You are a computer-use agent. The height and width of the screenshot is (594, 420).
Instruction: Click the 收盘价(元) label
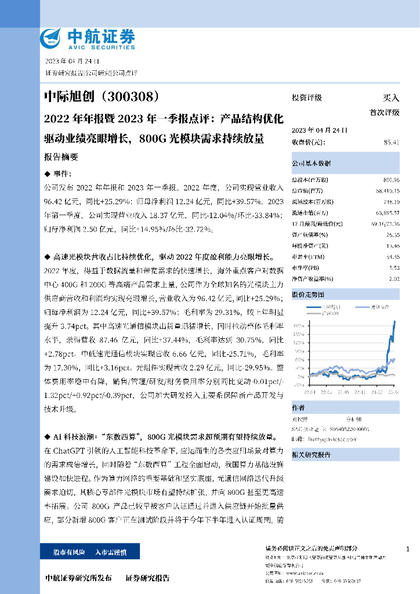[308, 143]
